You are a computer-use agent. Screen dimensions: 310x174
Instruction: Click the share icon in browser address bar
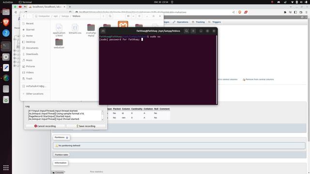tap(233, 12)
